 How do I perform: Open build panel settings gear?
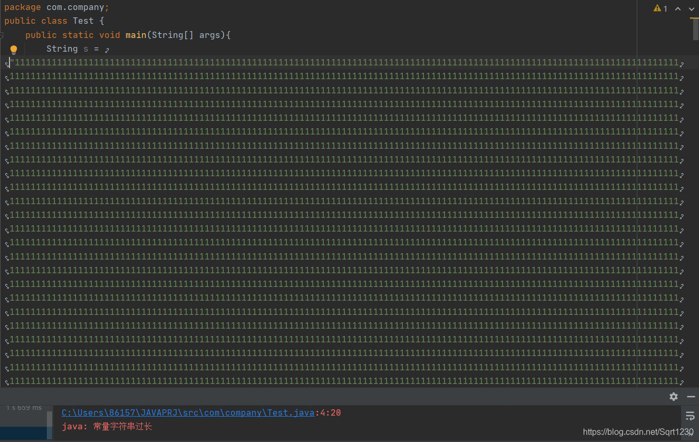click(674, 397)
